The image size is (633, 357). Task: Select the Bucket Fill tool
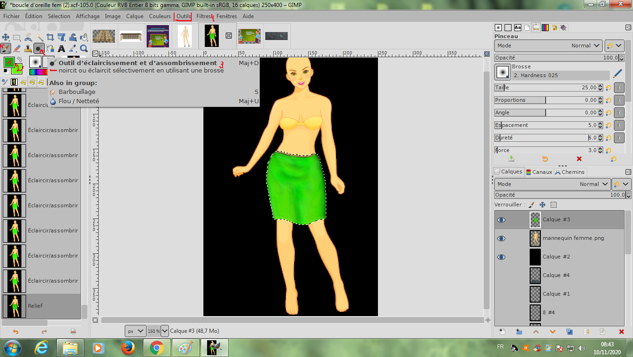[84, 37]
